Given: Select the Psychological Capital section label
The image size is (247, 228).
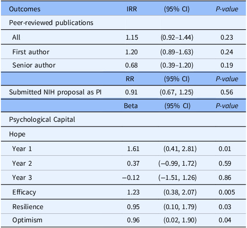Looking at the screenshot, I should pos(42,119).
